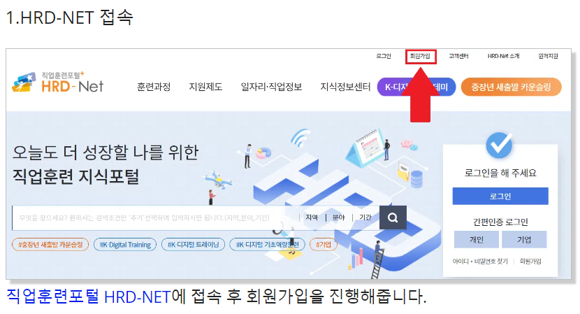Click the blue 로그인 button in login box
580x314 pixels.
(500, 197)
